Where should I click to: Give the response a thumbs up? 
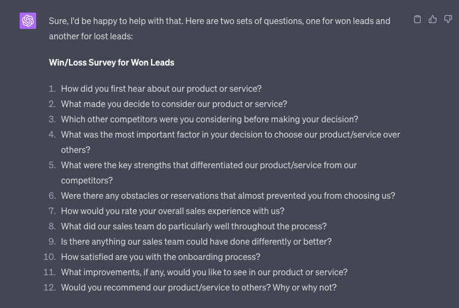pos(432,19)
